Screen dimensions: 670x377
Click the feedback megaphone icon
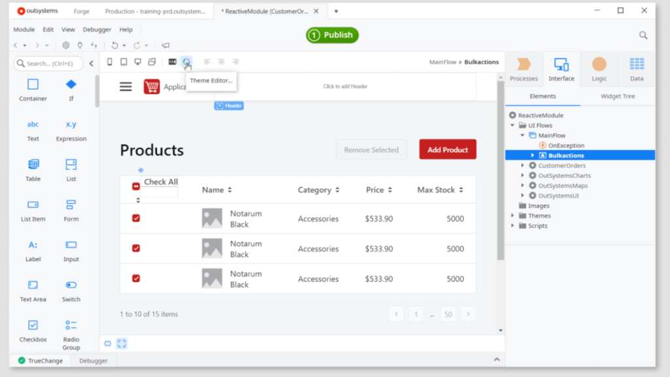[x=166, y=45]
